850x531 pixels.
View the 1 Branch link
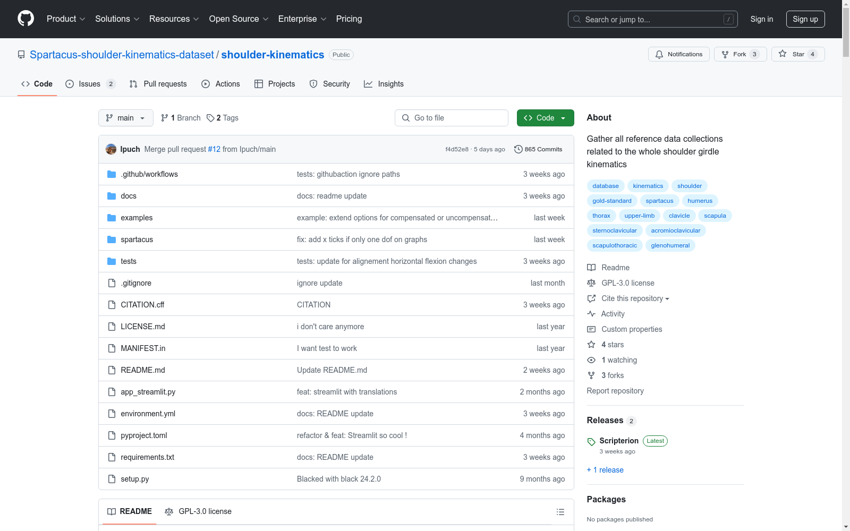181,118
